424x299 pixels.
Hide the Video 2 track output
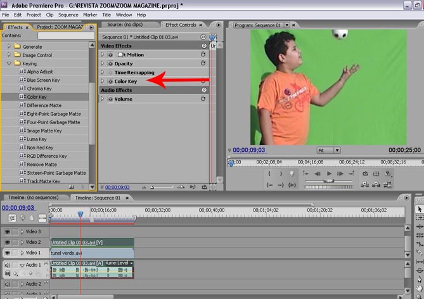8,242
